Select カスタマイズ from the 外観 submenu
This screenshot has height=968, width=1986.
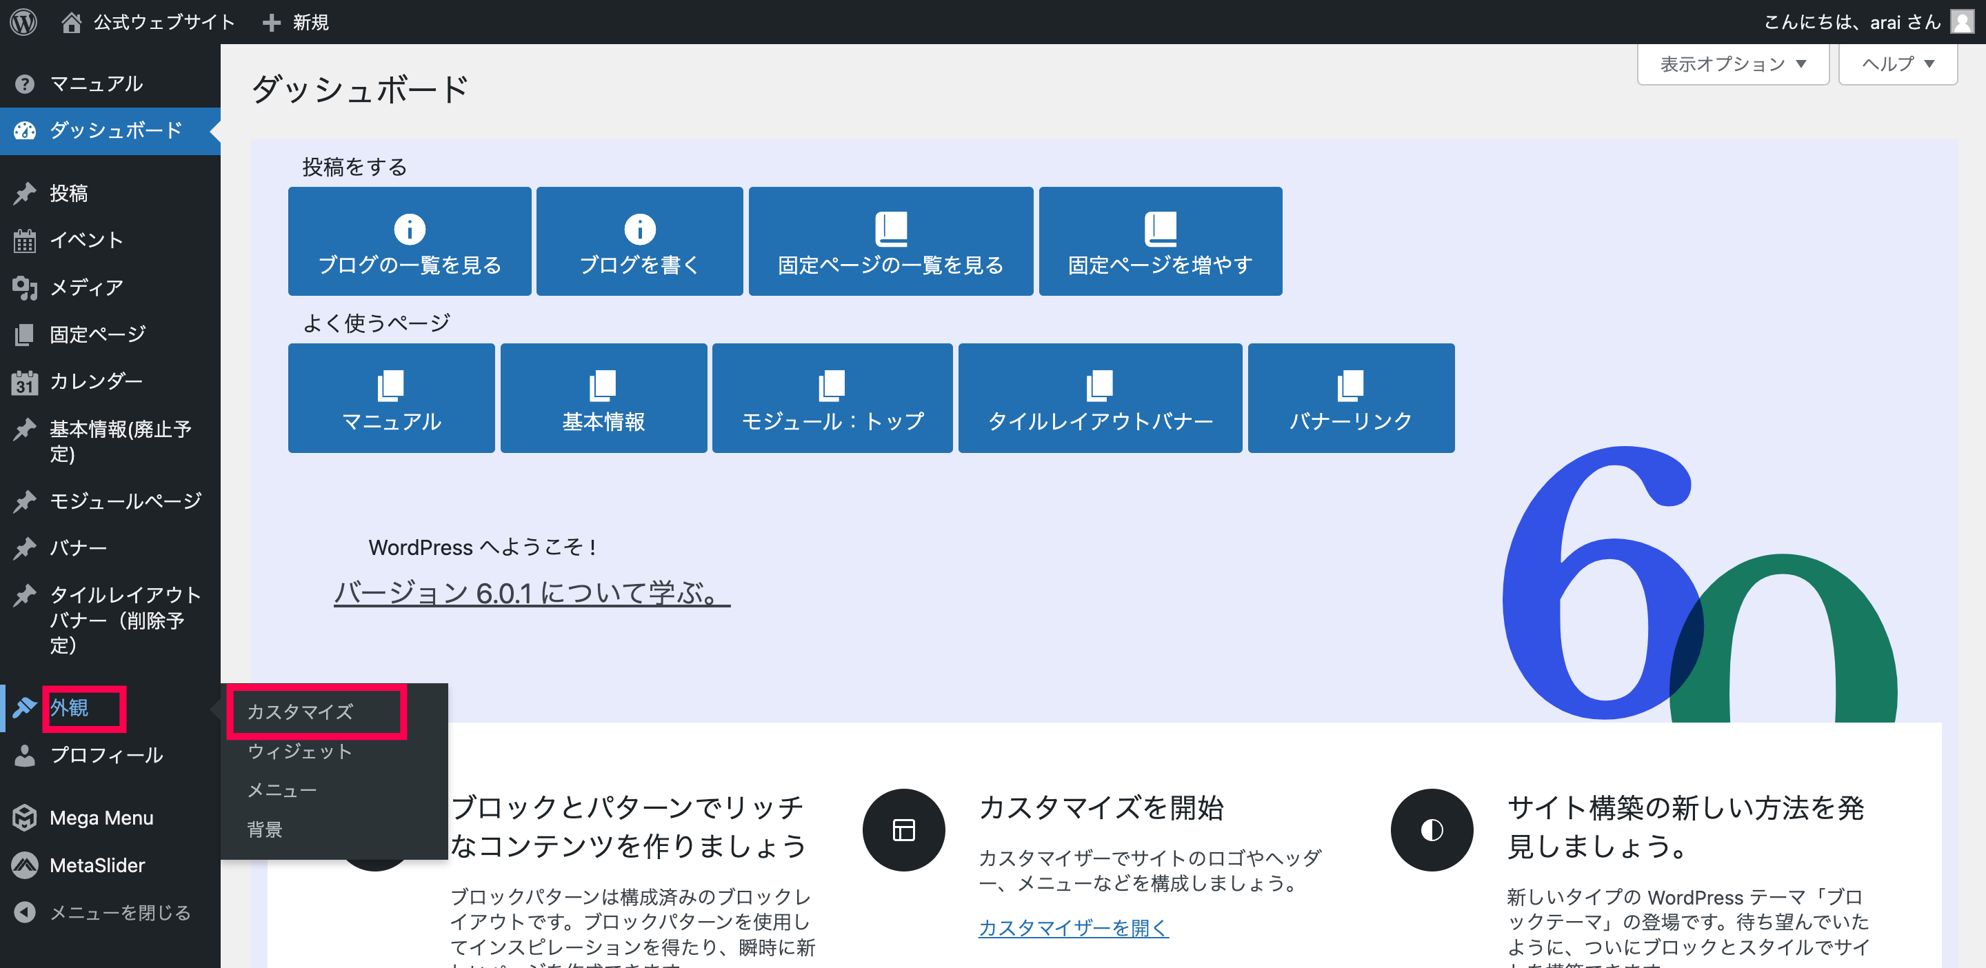point(301,712)
